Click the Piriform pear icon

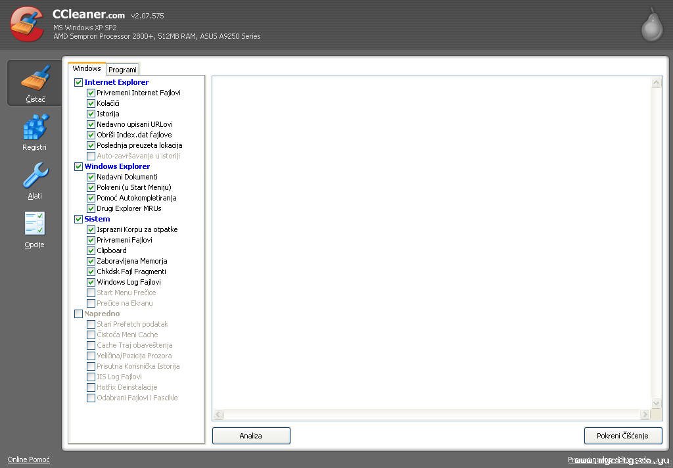pos(652,25)
